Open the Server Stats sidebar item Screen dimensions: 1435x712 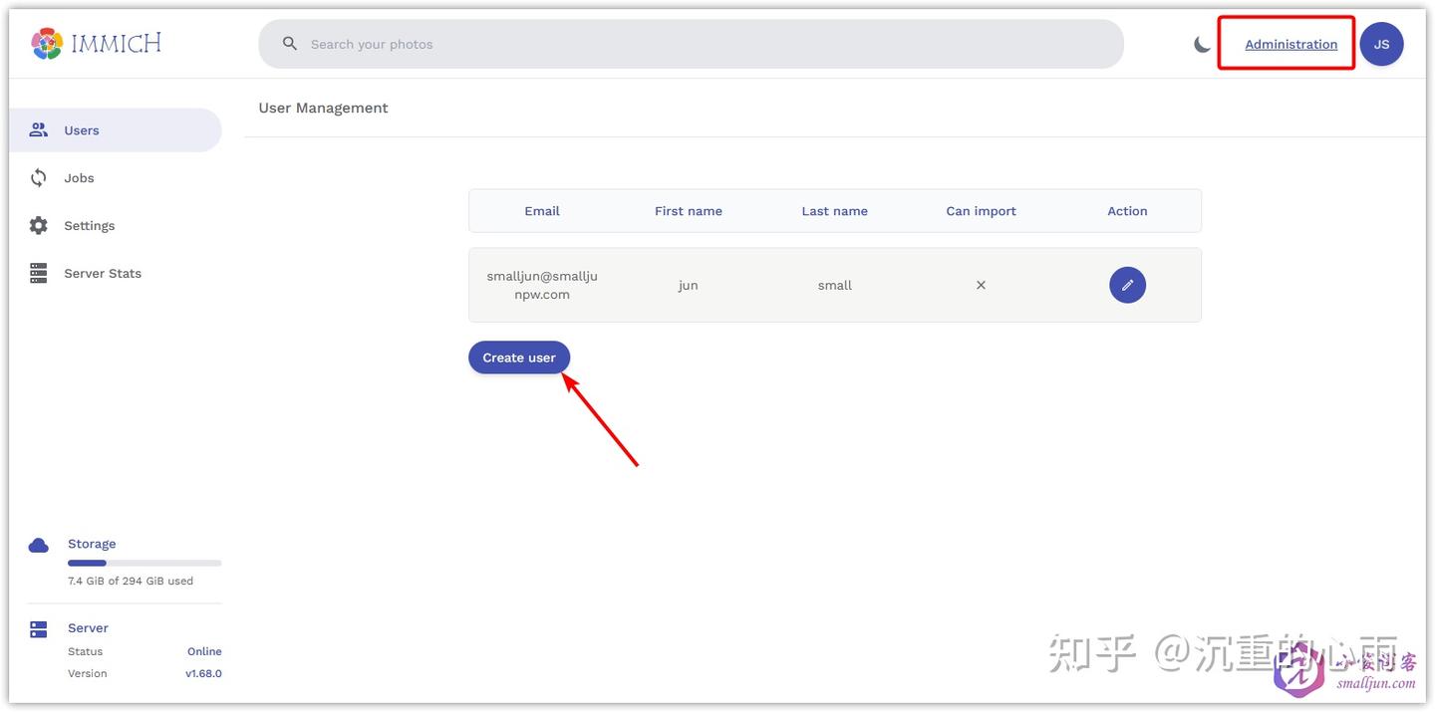[103, 273]
